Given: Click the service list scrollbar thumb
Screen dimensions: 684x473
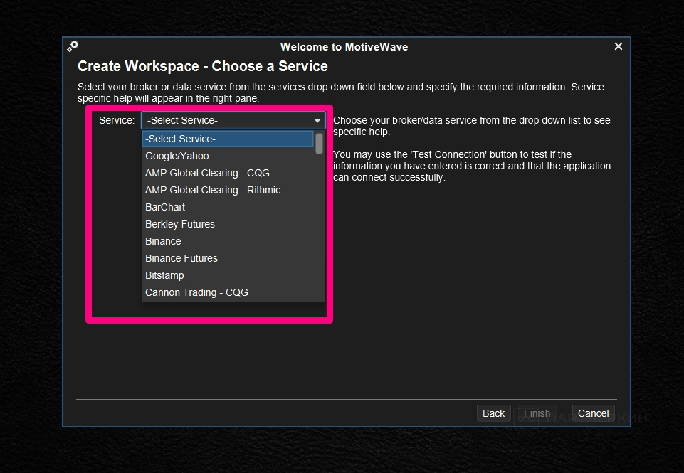Looking at the screenshot, I should pos(320,144).
